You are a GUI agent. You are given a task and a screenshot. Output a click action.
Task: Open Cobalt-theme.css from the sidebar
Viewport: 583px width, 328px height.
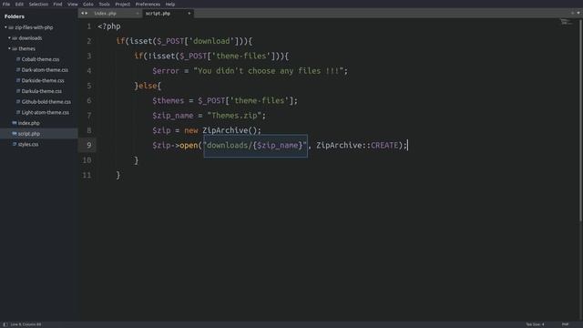click(40, 59)
